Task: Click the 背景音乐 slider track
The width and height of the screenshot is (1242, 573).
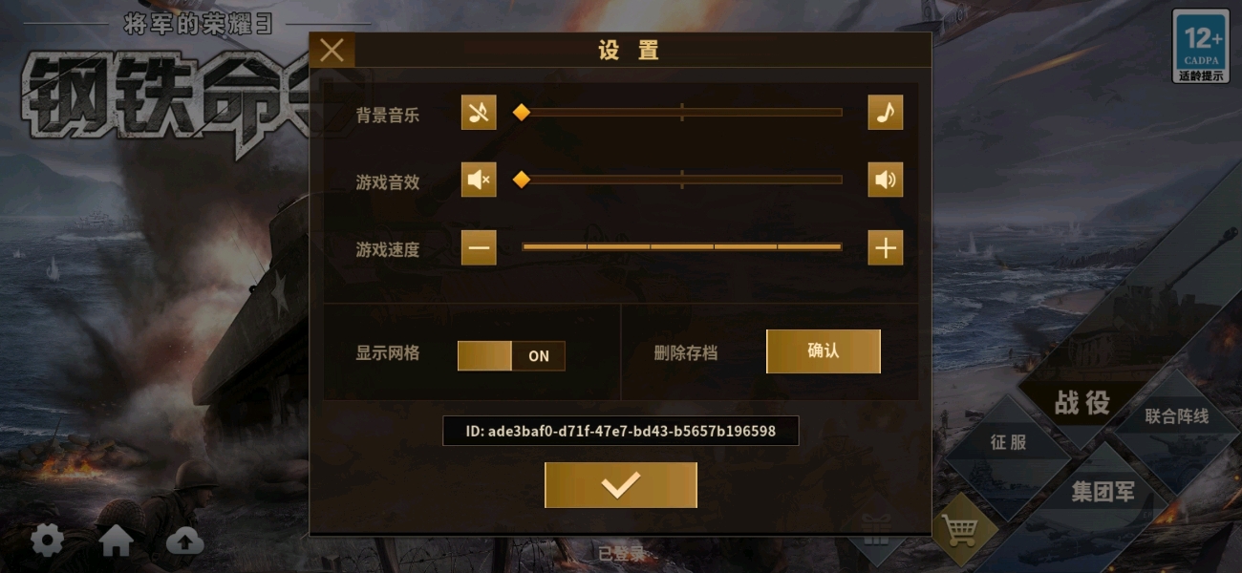Action: point(681,113)
